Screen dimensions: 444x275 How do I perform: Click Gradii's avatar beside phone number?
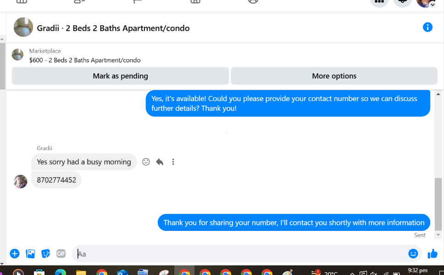click(x=20, y=181)
